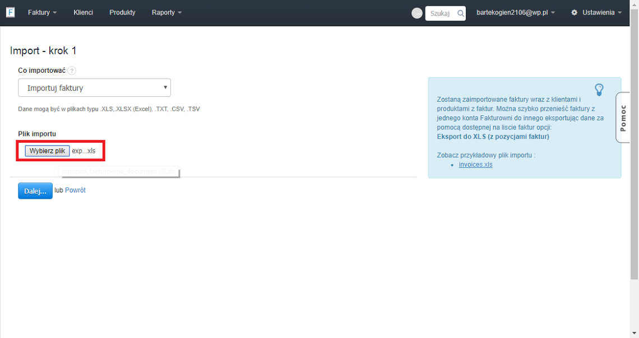This screenshot has width=639, height=338.
Task: Click the round avatar icon beside search
Action: [x=417, y=13]
